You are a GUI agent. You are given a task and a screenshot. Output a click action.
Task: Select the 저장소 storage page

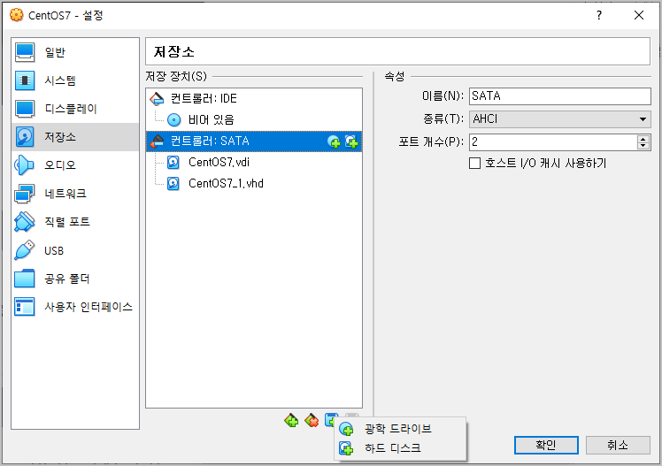[x=75, y=137]
